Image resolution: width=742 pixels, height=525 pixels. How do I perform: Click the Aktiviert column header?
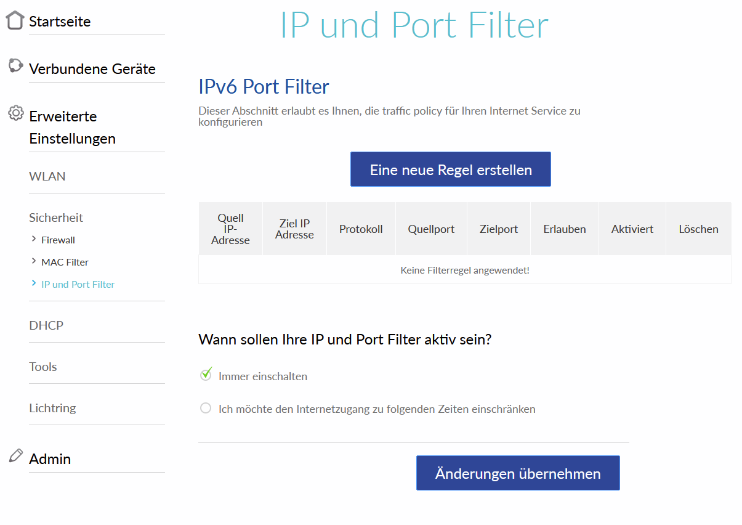632,229
